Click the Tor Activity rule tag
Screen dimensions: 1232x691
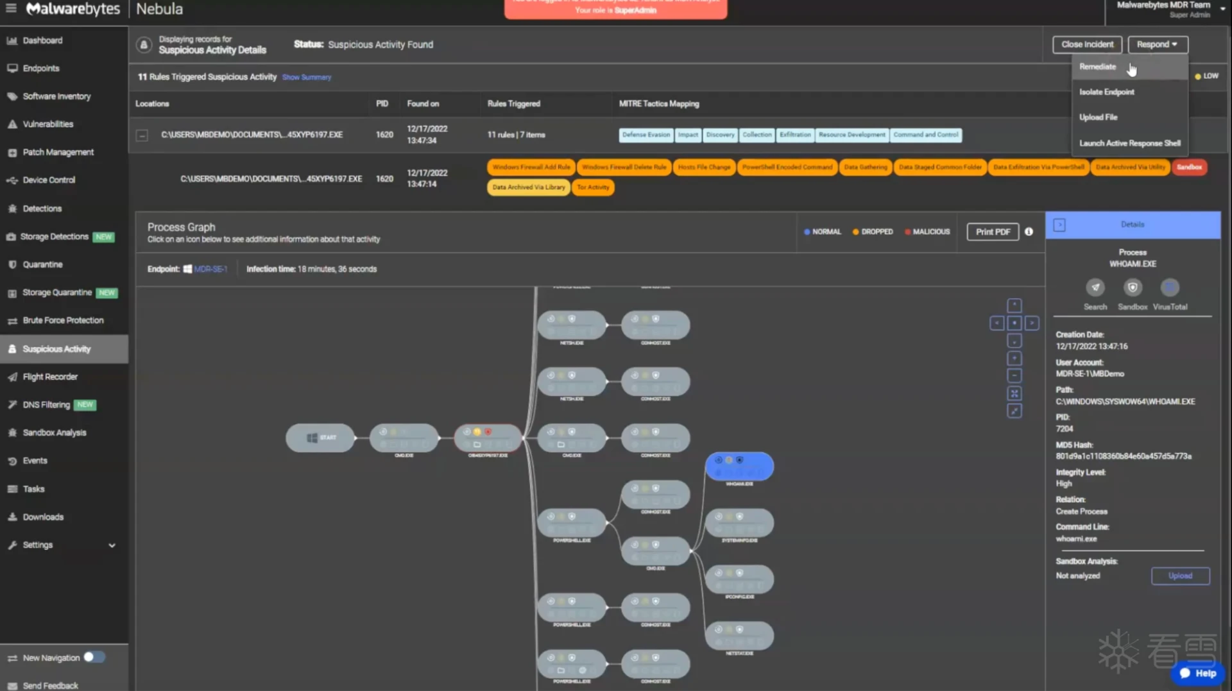tap(592, 187)
